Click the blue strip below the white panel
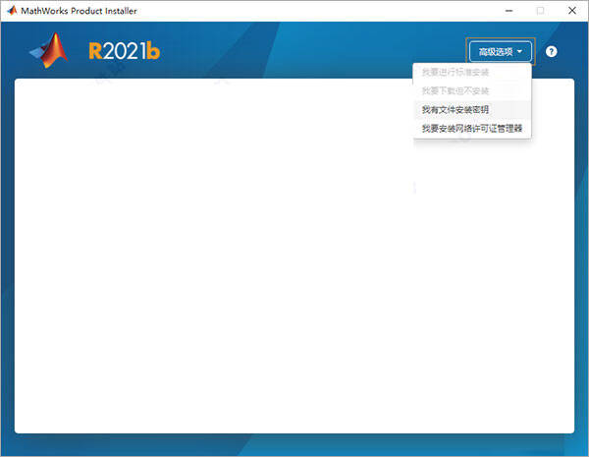Image resolution: width=589 pixels, height=457 pixels. [x=294, y=445]
